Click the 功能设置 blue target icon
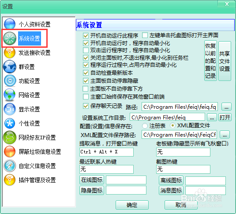The width and height of the screenshot is (236, 214). [10, 80]
